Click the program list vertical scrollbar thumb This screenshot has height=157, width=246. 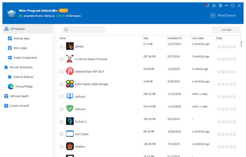[x=241, y=44]
